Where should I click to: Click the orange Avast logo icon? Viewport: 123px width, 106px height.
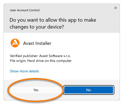[15, 43]
